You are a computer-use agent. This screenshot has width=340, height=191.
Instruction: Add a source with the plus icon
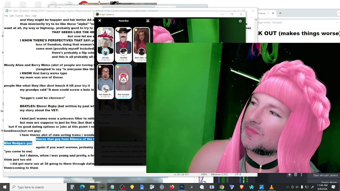(x=290, y=175)
